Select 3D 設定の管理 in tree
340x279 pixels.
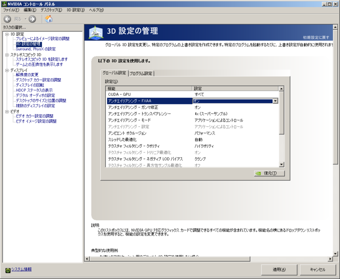28,44
